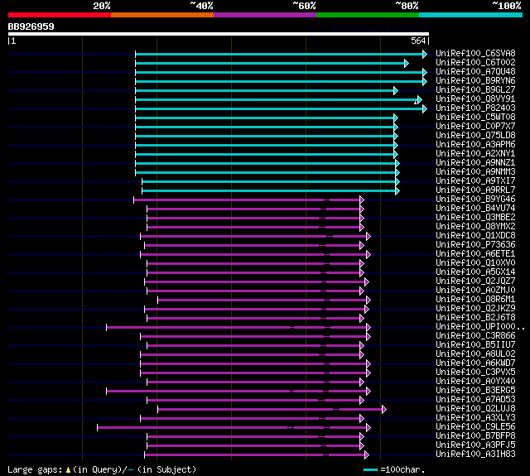The width and height of the screenshot is (530, 476).
Task: Select the UniRef100_A5GX14 label
Action: tap(475, 272)
